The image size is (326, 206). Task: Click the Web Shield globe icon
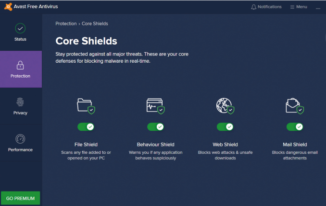pos(225,106)
